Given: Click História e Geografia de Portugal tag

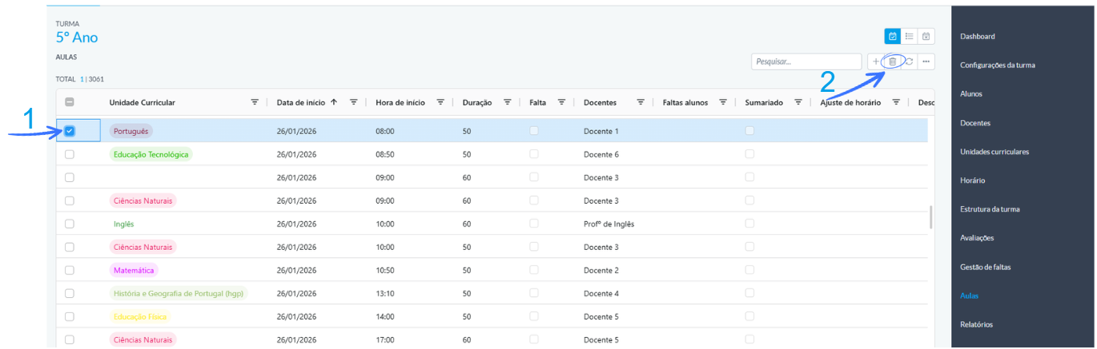Looking at the screenshot, I should pyautogui.click(x=179, y=293).
